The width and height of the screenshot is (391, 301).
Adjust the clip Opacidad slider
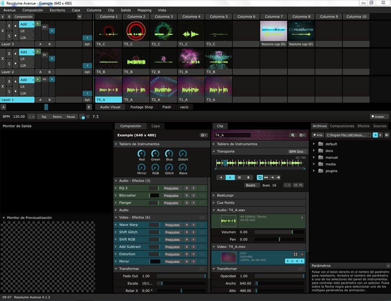click(x=279, y=276)
